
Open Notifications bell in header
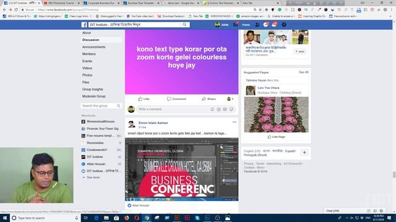274,25
